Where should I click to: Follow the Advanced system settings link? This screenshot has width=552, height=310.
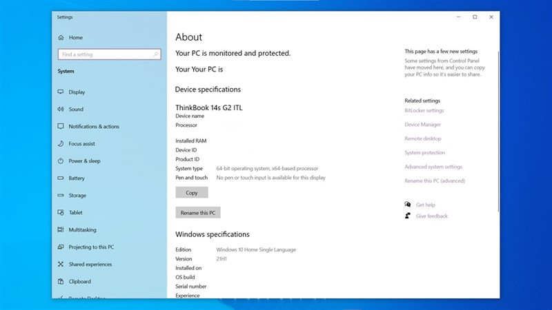pos(433,167)
